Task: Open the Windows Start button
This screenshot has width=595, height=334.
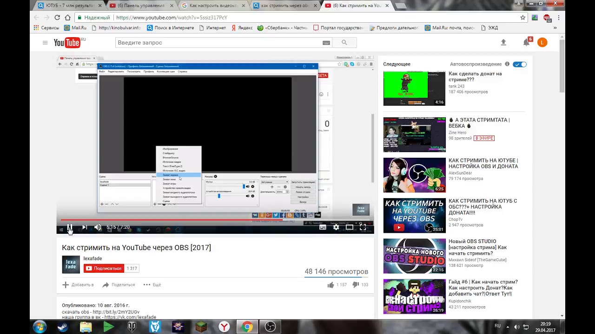Action: [x=40, y=327]
